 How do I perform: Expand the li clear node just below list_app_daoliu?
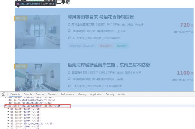[8, 126]
